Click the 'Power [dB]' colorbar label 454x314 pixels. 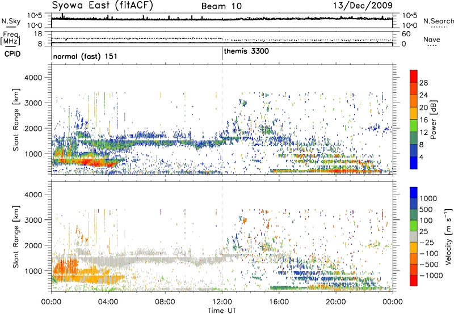[x=434, y=120]
